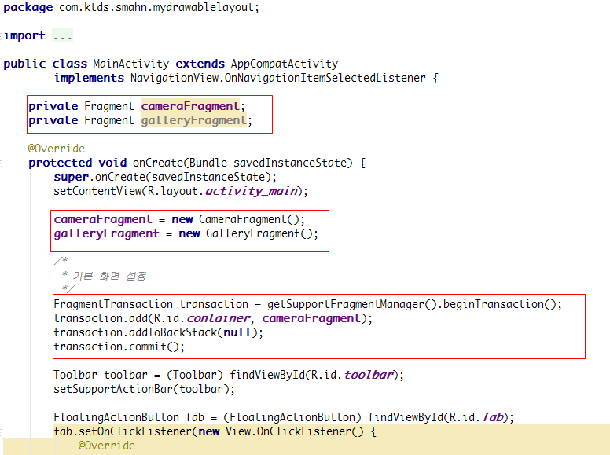Click the AppCompatActivity superclass name

click(285, 64)
